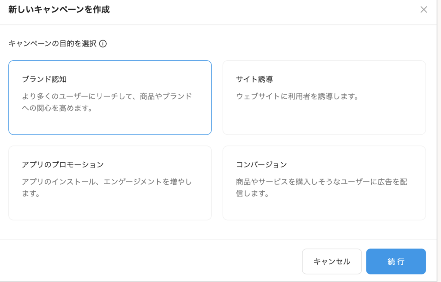
Task: Click the blue 続行 button
Action: pos(396,261)
